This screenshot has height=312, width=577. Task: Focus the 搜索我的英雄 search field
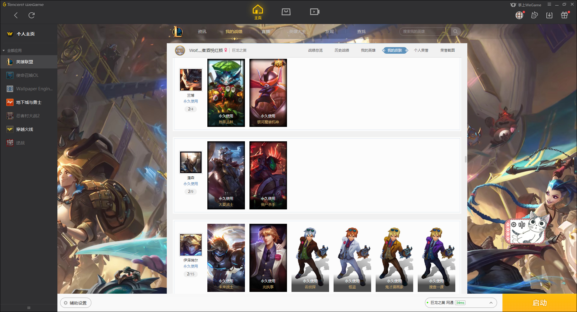[425, 31]
